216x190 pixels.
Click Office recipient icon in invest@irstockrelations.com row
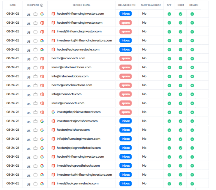[x=42, y=67]
